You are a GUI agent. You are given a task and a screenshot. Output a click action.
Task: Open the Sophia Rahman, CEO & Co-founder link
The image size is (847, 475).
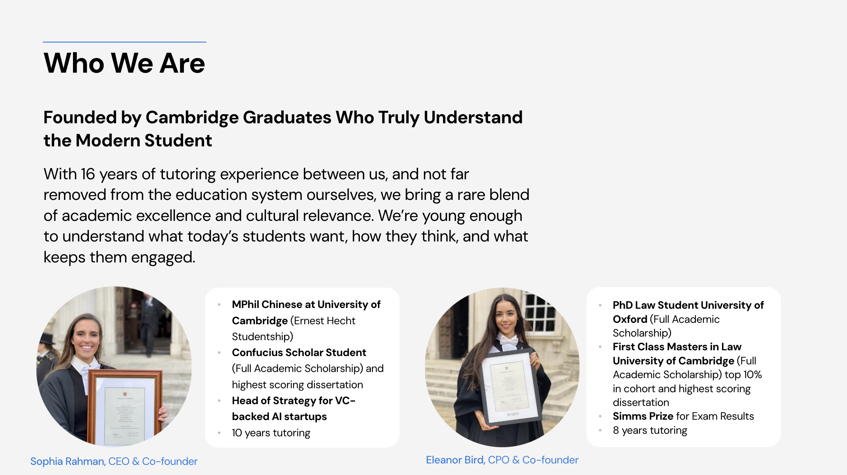pyautogui.click(x=114, y=461)
